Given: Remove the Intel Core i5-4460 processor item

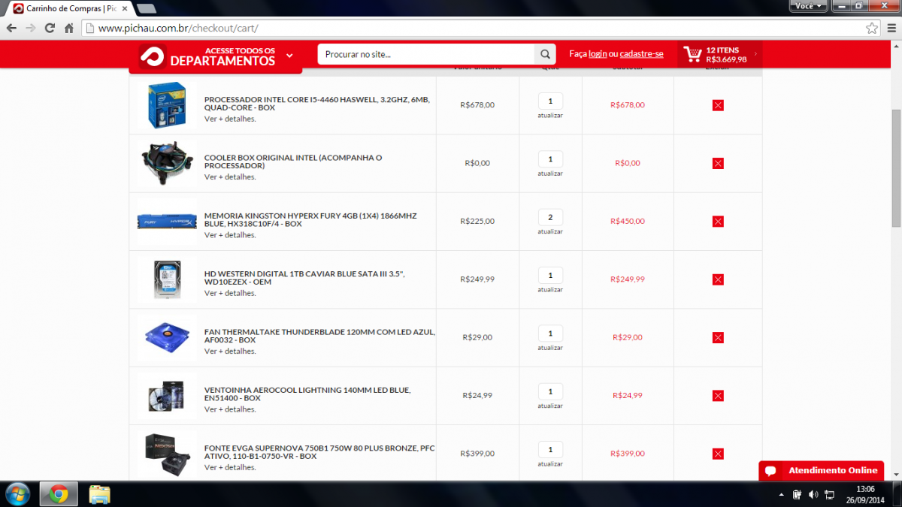Looking at the screenshot, I should tap(718, 105).
